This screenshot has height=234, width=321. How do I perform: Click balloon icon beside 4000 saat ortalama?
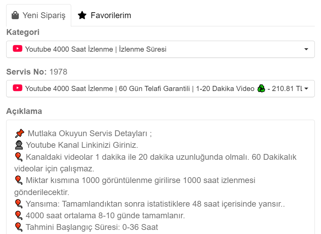click(18, 216)
